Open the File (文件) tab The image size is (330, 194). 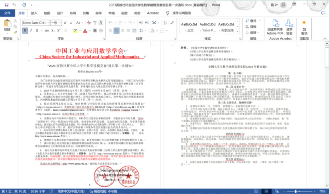click(x=7, y=13)
